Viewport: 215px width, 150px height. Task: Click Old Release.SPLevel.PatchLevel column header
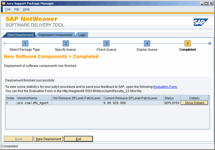click(x=77, y=98)
